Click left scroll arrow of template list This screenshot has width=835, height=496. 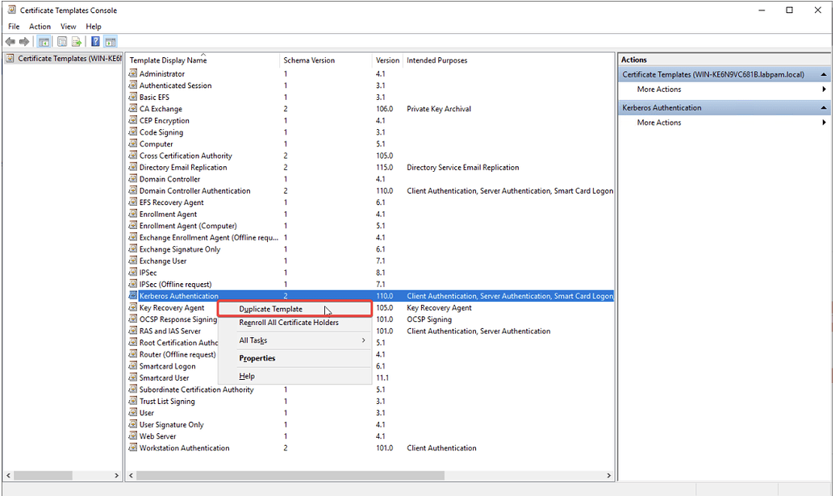pyautogui.click(x=131, y=475)
